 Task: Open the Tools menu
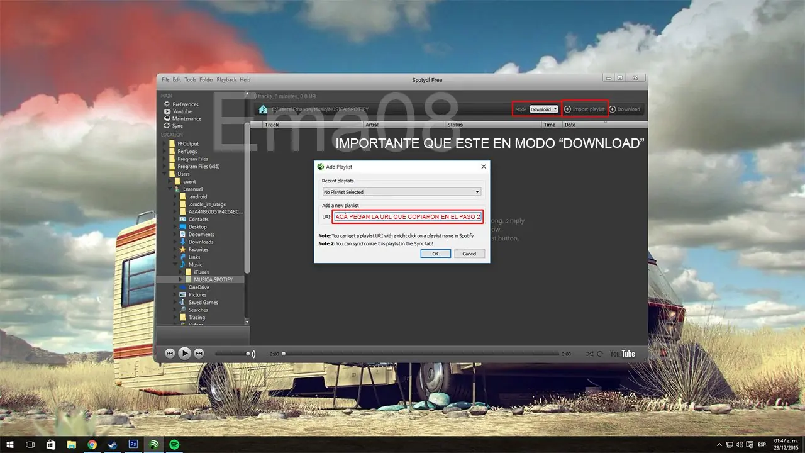pyautogui.click(x=190, y=79)
